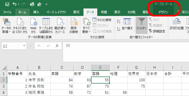Click the 氏名 header cell
This screenshot has height=96, width=189.
(x=39, y=74)
